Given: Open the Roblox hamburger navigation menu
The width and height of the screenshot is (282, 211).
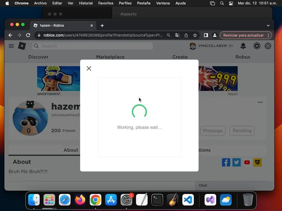Looking at the screenshot, I should click(11, 46).
